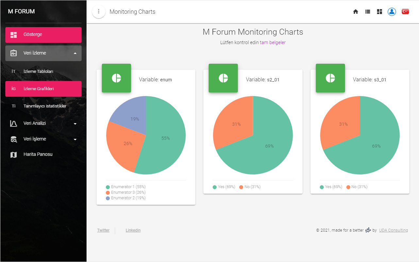Toggle Yes (69%) legend in s3_01 chart
Viewport: 419px width, 262px height.
pos(331,187)
